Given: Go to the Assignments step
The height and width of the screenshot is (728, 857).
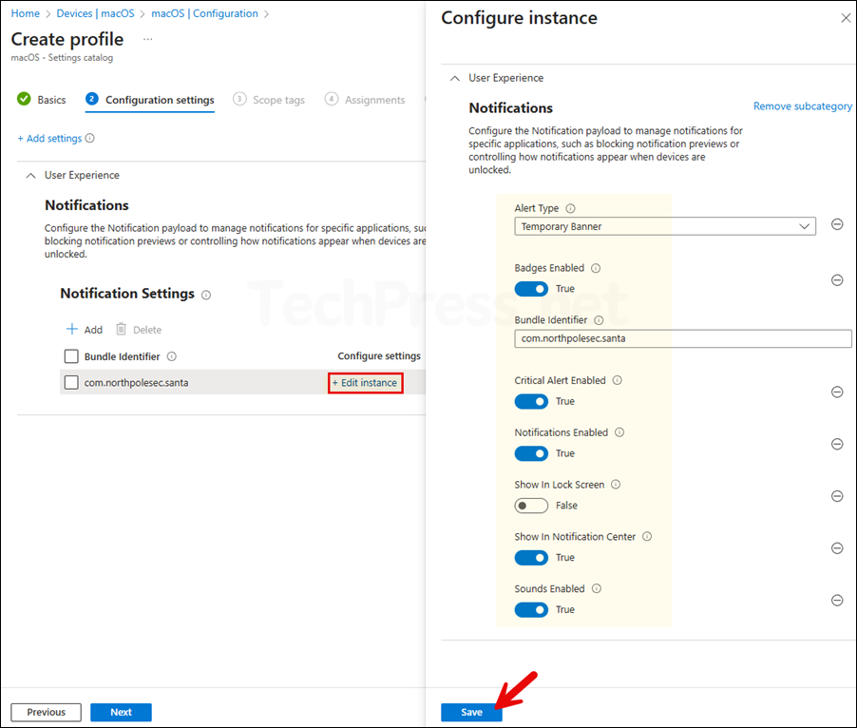Looking at the screenshot, I should click(x=365, y=100).
